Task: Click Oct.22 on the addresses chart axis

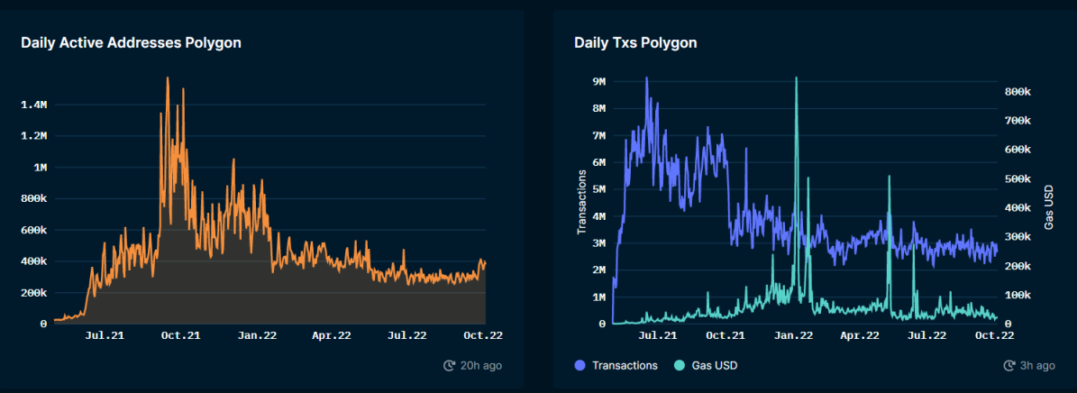Action: tap(484, 335)
